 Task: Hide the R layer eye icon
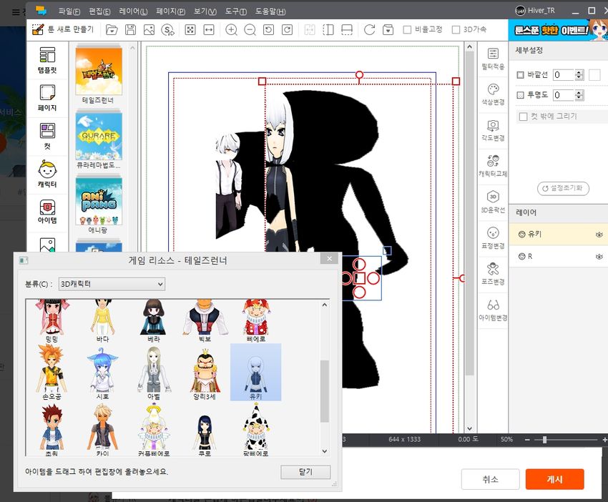tap(599, 257)
